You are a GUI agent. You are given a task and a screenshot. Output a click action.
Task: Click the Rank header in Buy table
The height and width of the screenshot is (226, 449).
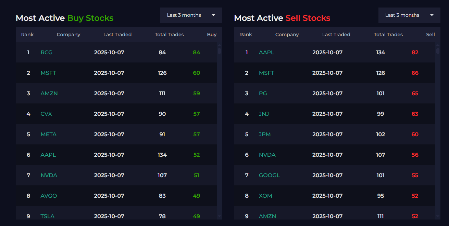27,34
